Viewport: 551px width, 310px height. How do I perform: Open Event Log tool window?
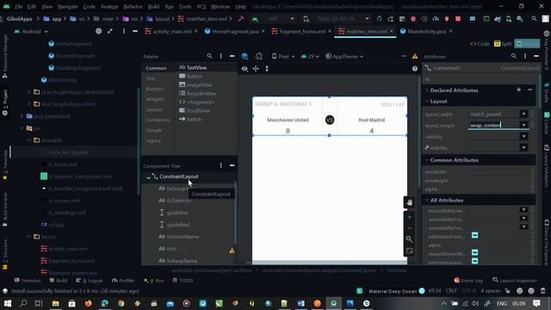click(x=468, y=280)
